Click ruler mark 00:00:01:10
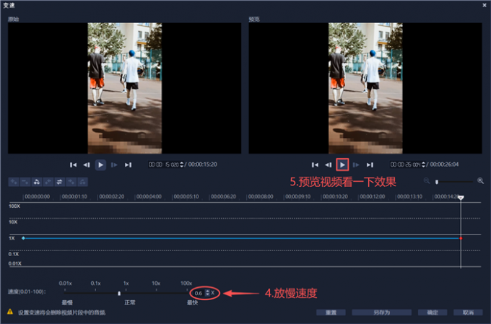Screen dimensions: 491x324 (74, 196)
